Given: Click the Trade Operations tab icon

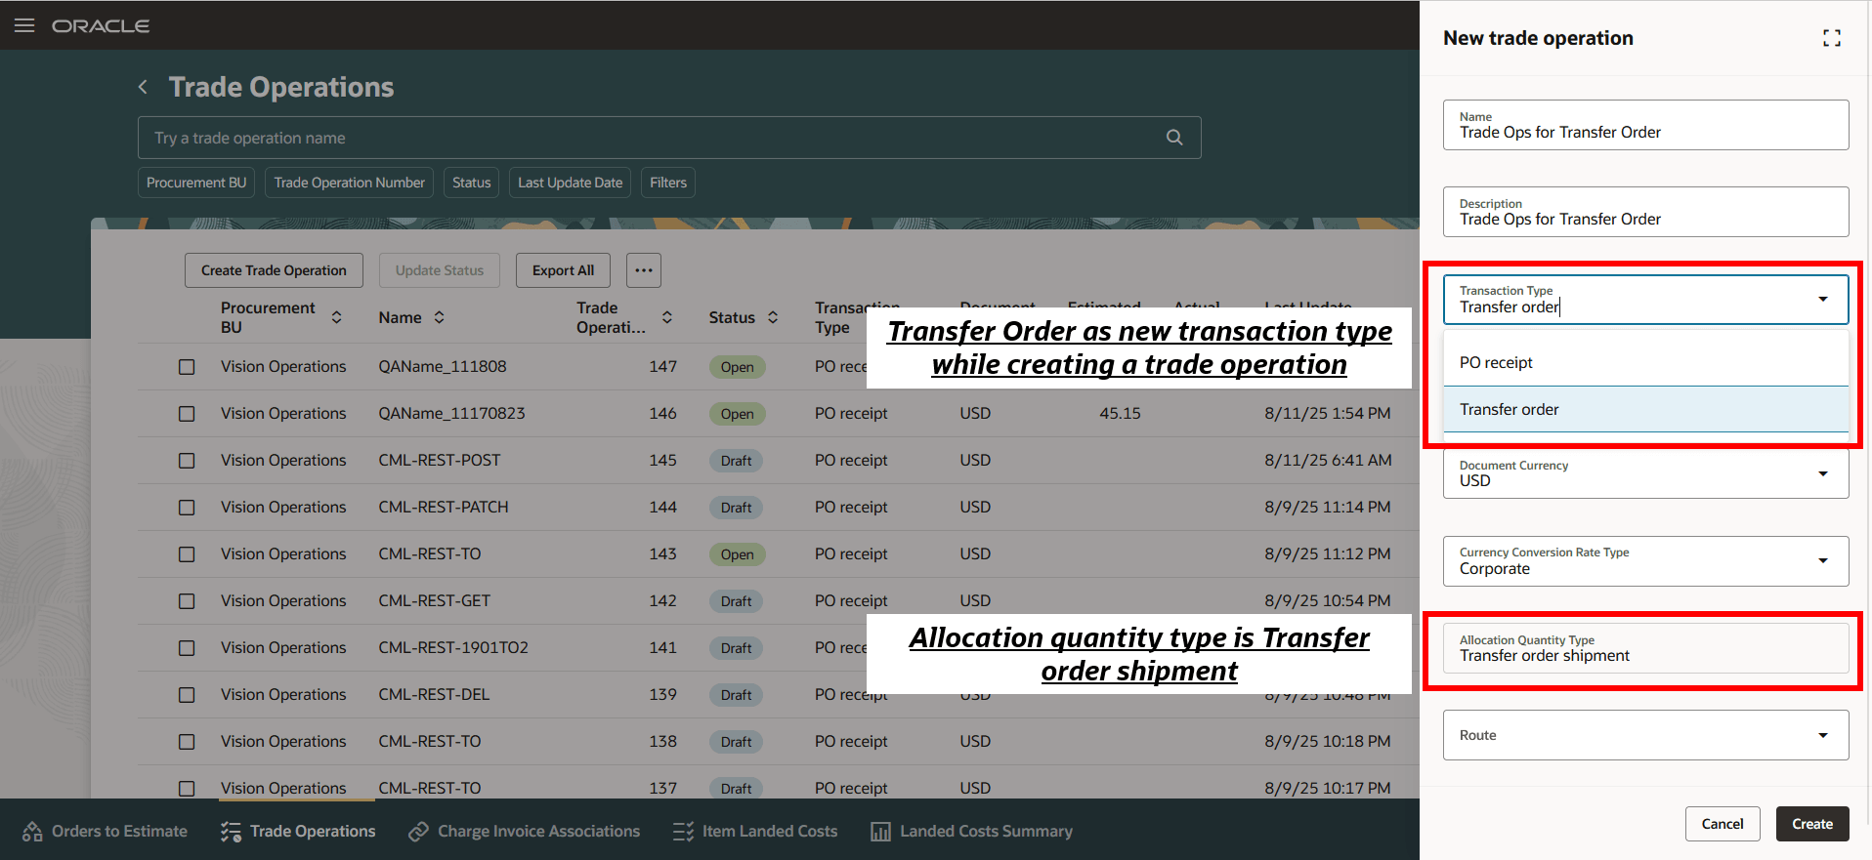Looking at the screenshot, I should pos(231,832).
